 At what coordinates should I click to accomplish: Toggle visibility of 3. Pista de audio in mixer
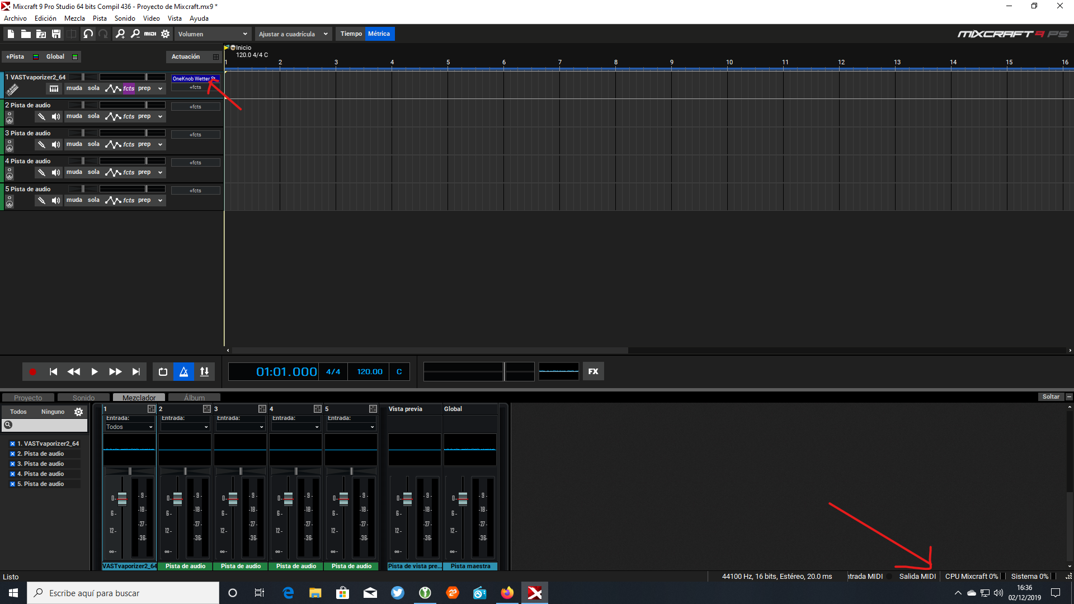tap(12, 464)
